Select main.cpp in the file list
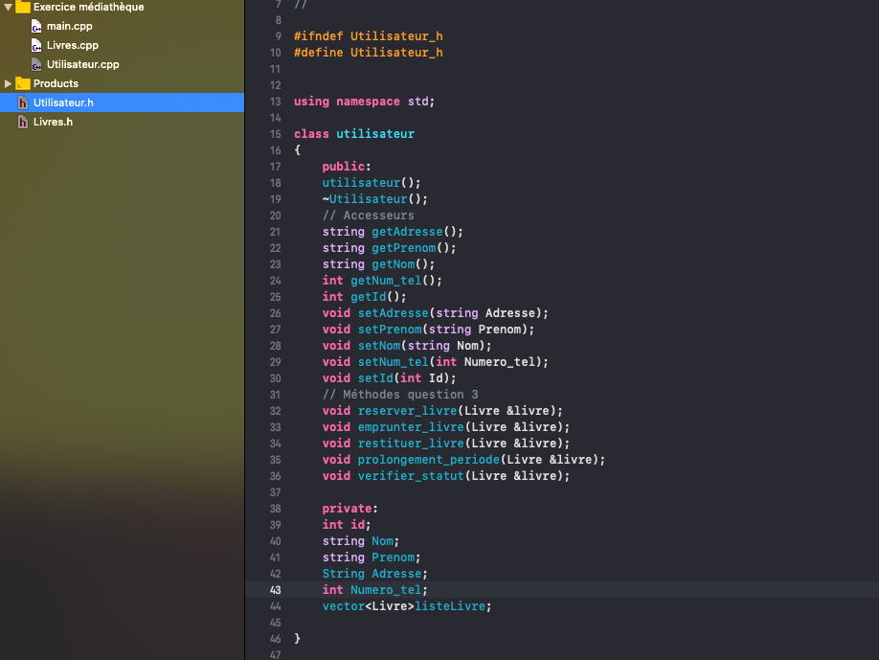 [69, 26]
